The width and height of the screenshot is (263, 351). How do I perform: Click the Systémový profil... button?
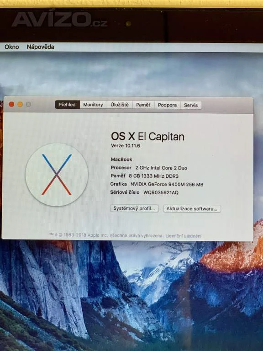click(x=134, y=208)
